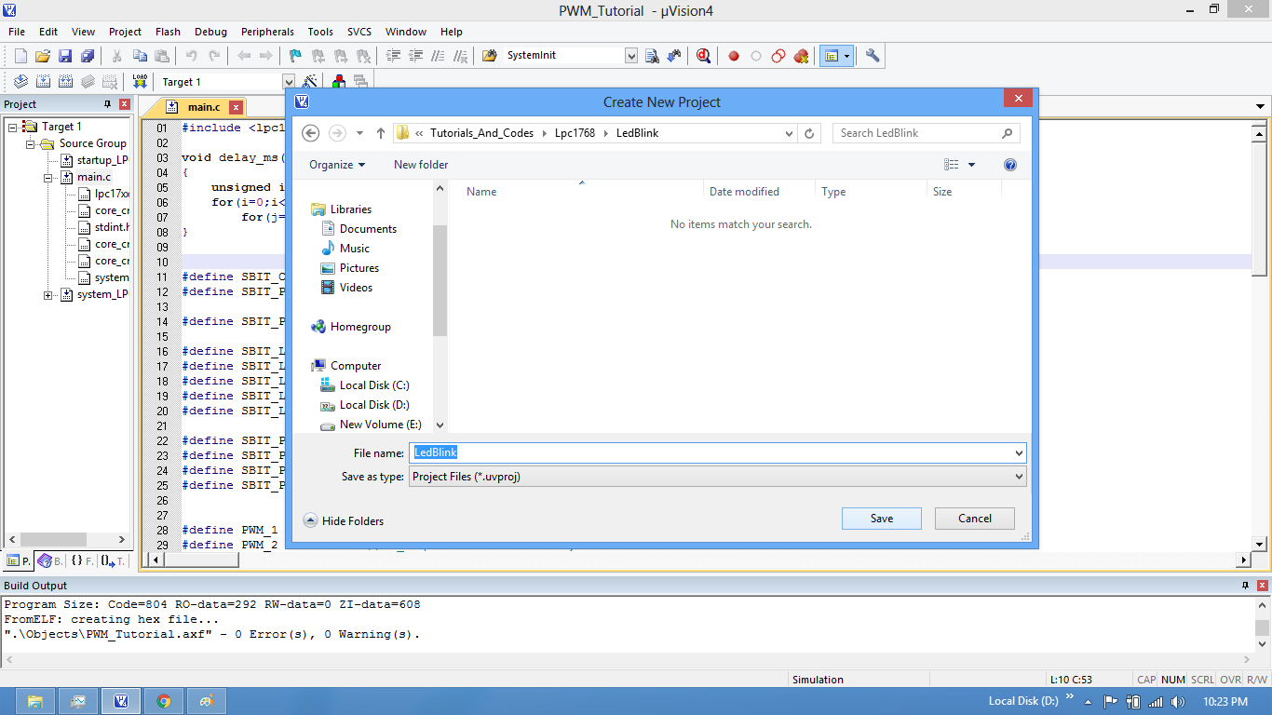Click the New folder button
Screen dimensions: 1272x715
pyautogui.click(x=421, y=165)
